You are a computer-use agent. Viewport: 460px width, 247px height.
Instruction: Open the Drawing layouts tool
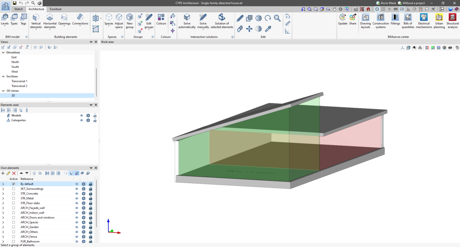click(x=365, y=20)
